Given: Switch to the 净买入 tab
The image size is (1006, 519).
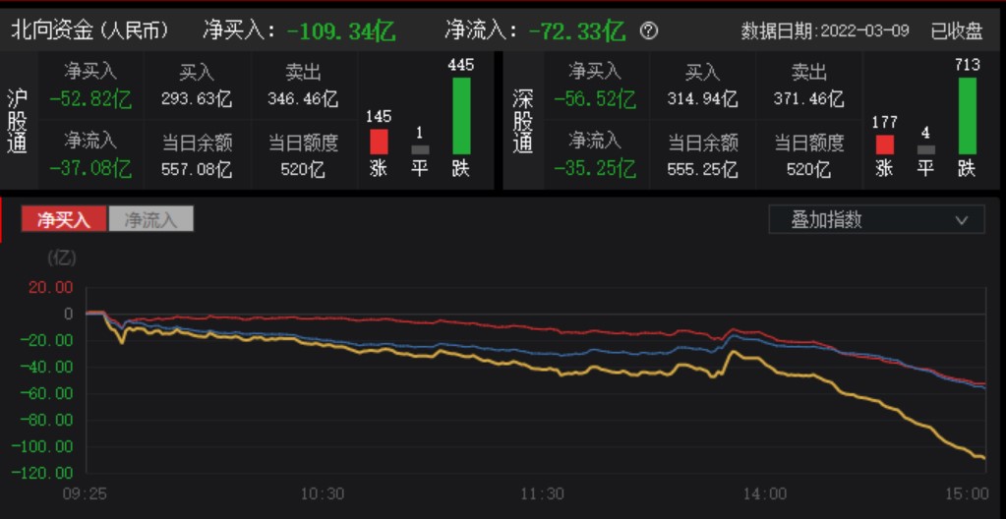Looking at the screenshot, I should (64, 219).
